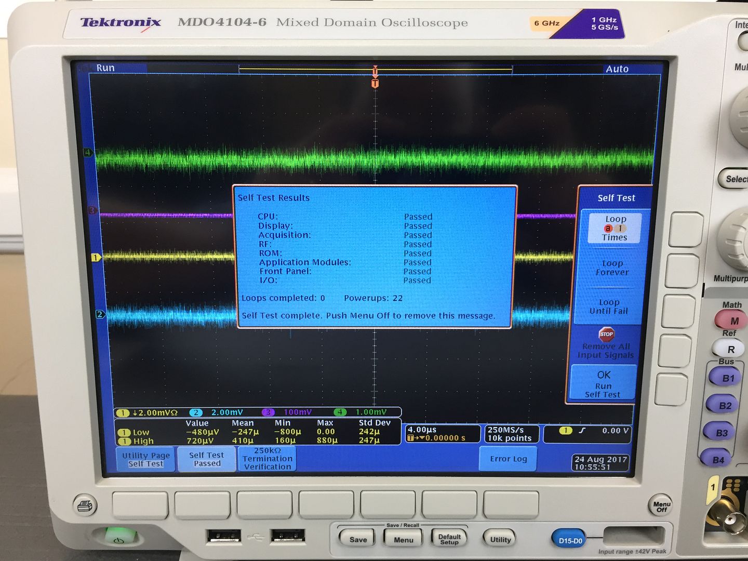Open 250kΩ Termination Verification
The height and width of the screenshot is (561, 748).
268,459
